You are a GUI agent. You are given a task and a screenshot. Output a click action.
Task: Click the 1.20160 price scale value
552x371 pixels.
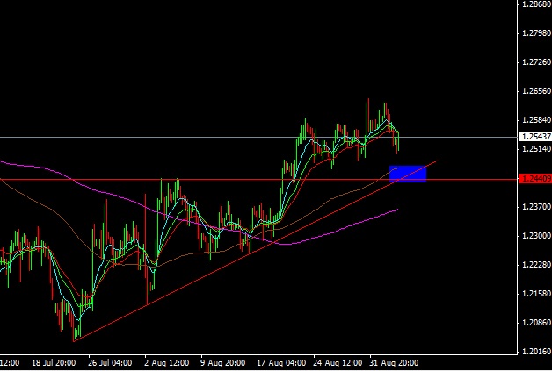pyautogui.click(x=536, y=351)
